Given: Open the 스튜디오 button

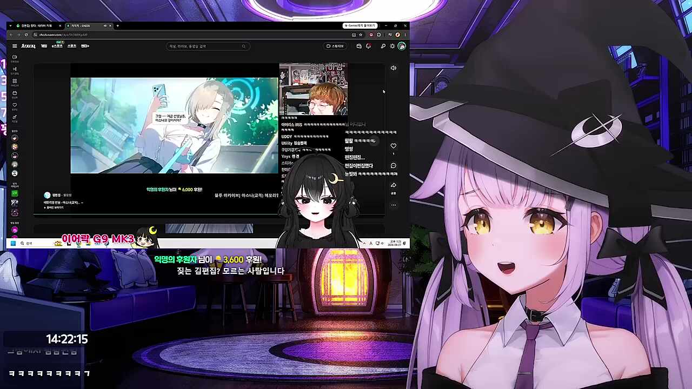Looking at the screenshot, I should pos(335,46).
